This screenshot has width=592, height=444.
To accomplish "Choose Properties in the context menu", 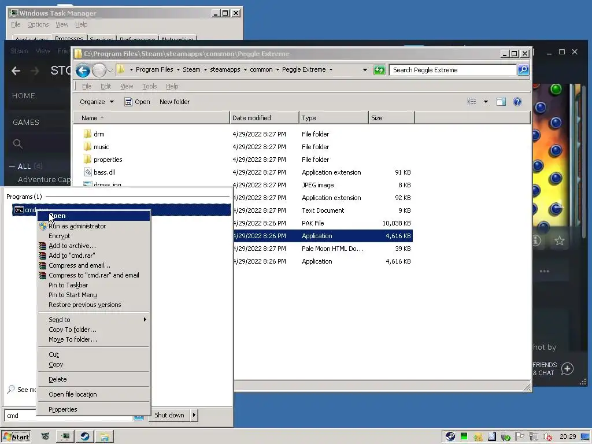I will tap(94, 409).
